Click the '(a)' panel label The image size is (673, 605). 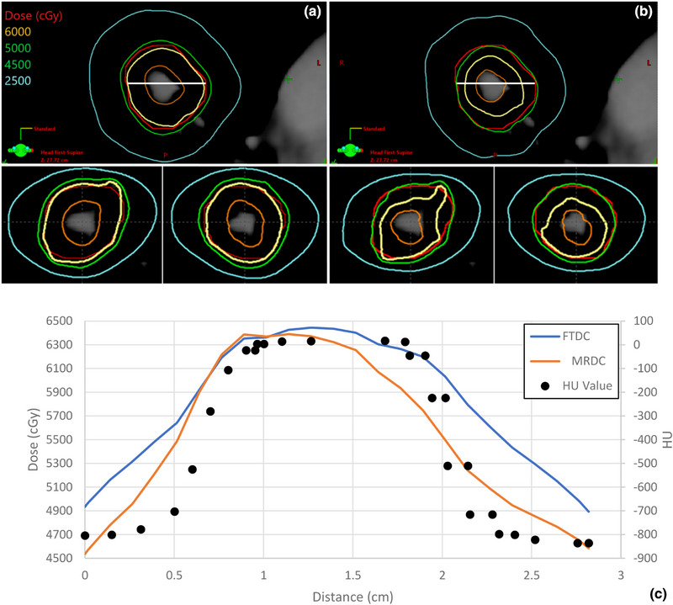point(312,12)
